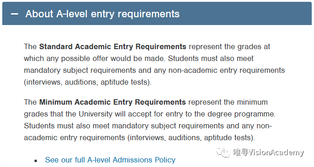Click the empty right side of the blue header bar

pyautogui.click(x=246, y=14)
